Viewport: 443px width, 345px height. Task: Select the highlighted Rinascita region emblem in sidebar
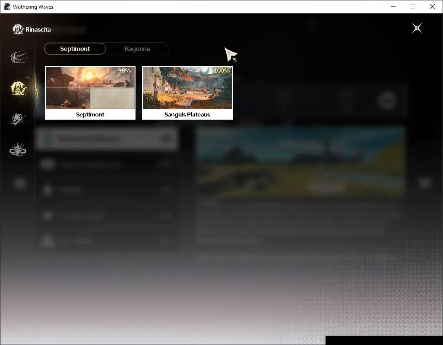coord(19,88)
